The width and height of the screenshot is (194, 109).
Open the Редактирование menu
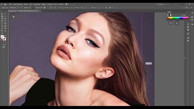(x=18, y=4)
